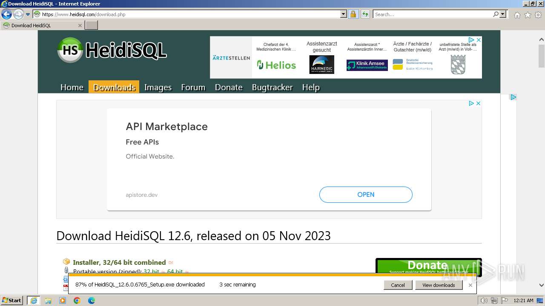Click the page scrollbar up arrow
This screenshot has height=306, width=545.
click(542, 40)
